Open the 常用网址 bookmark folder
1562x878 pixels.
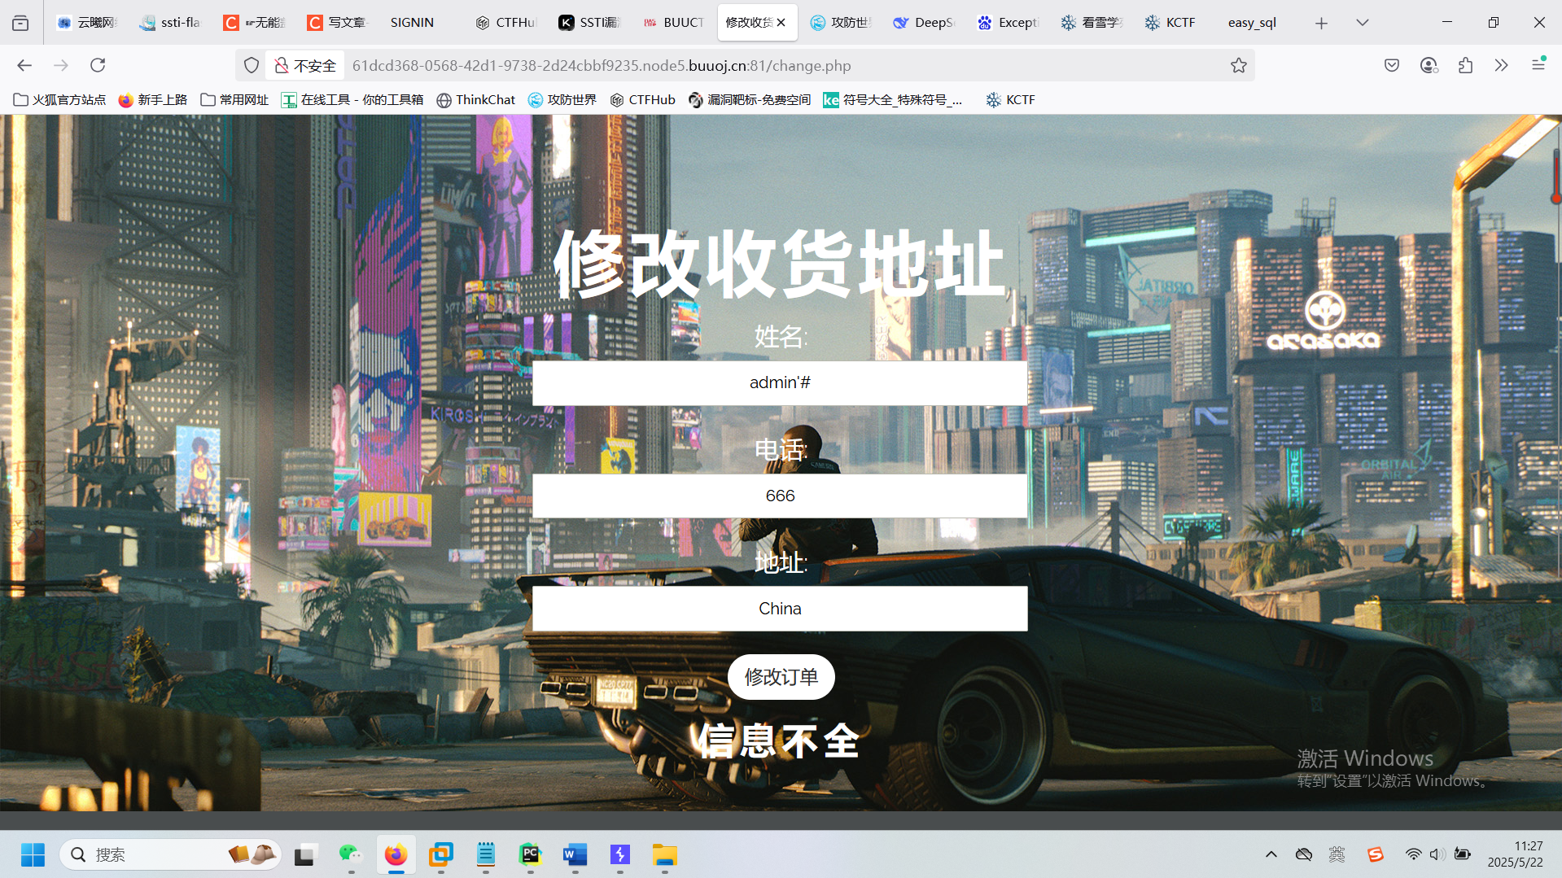(x=234, y=99)
